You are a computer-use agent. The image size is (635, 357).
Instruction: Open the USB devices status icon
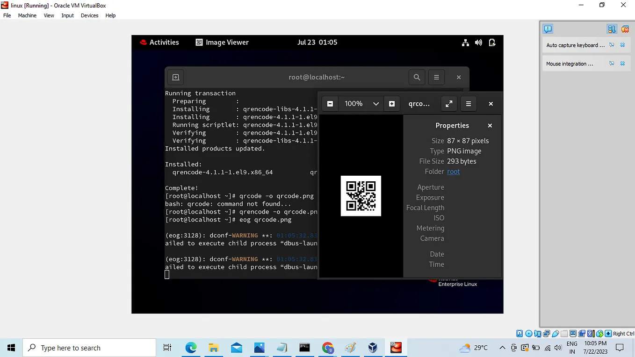pos(555,333)
